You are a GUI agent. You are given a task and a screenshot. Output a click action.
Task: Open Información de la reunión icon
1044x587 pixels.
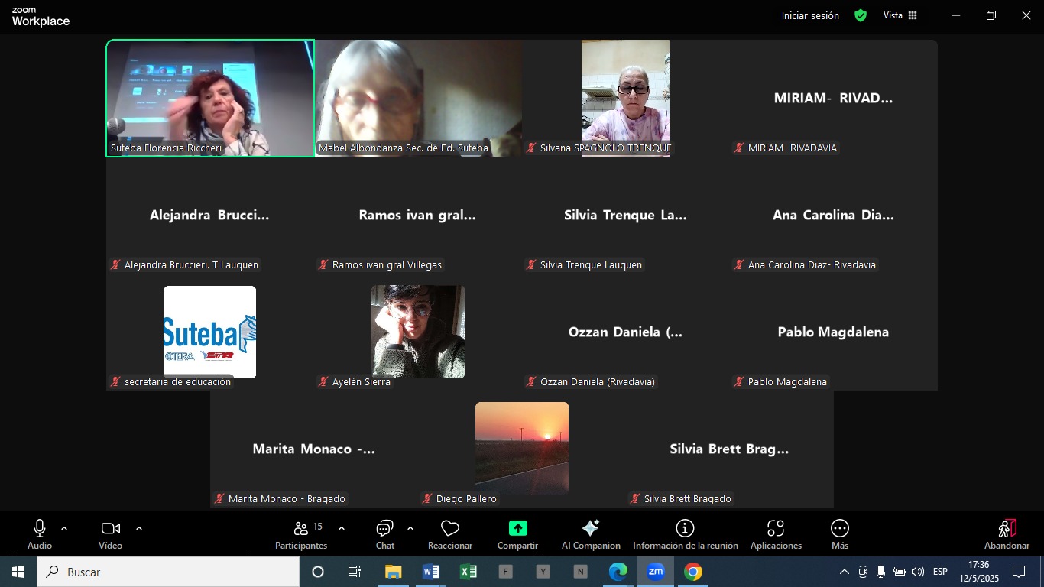pos(685,529)
